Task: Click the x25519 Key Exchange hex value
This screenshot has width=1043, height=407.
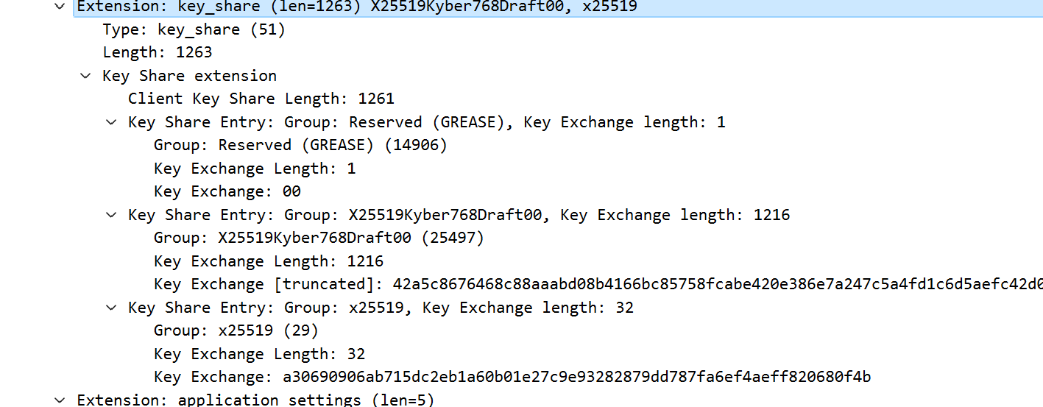Action: pyautogui.click(x=576, y=377)
